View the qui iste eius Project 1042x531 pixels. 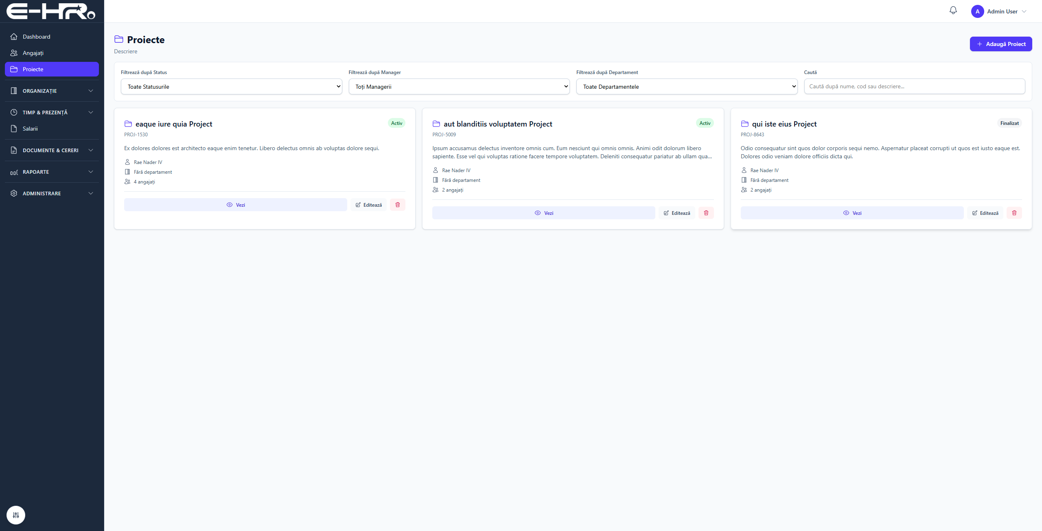852,213
